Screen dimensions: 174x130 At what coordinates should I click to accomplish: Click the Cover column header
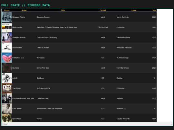click(x=7, y=10)
